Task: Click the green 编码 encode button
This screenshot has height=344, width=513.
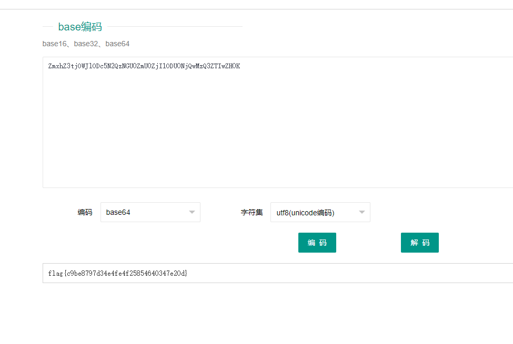Action: 317,243
